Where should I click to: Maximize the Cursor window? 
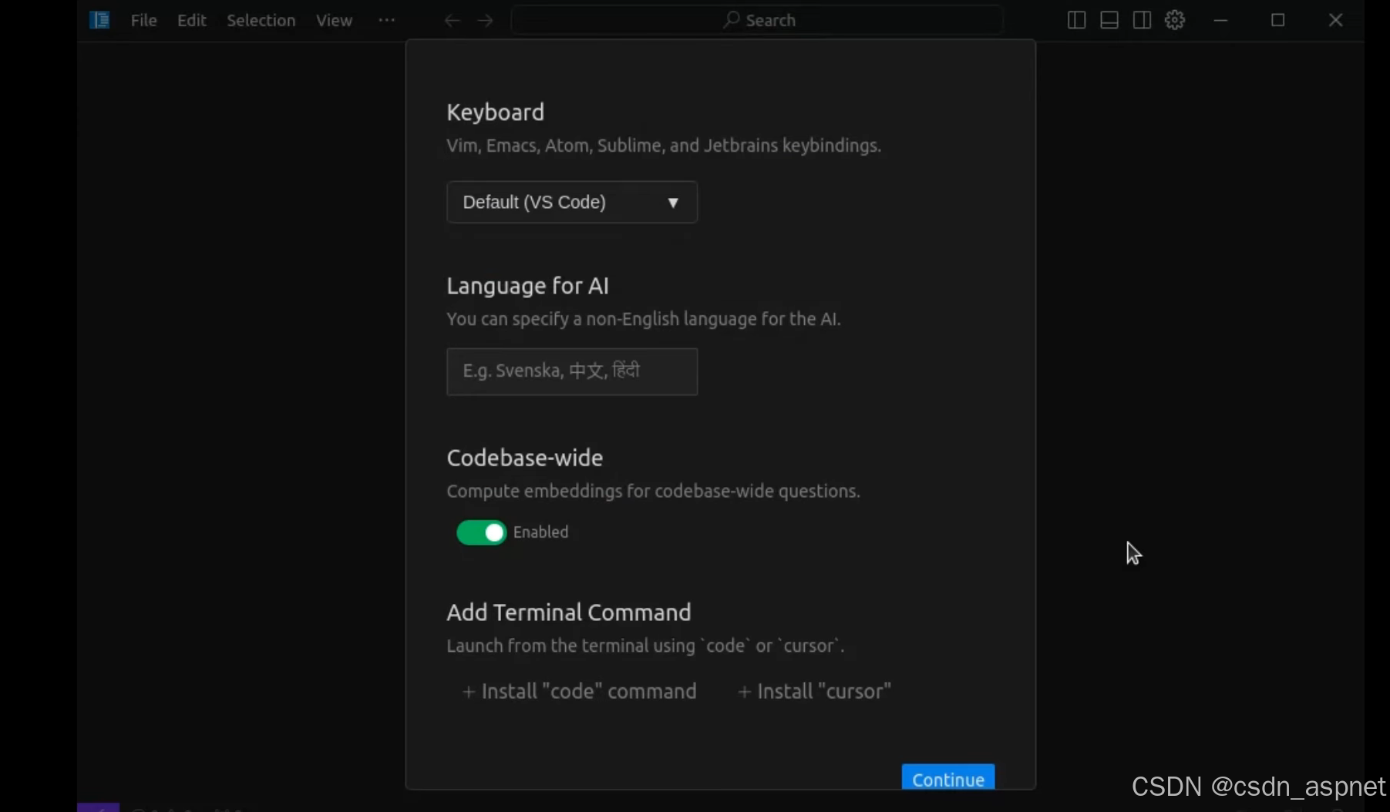tap(1278, 20)
